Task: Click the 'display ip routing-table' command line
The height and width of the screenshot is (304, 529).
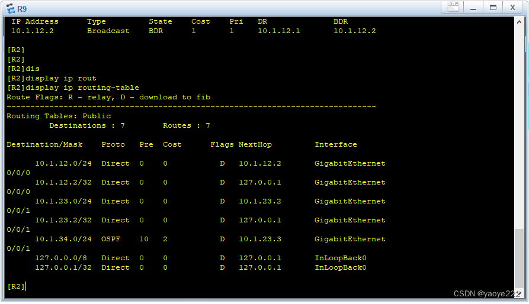Action: 73,88
